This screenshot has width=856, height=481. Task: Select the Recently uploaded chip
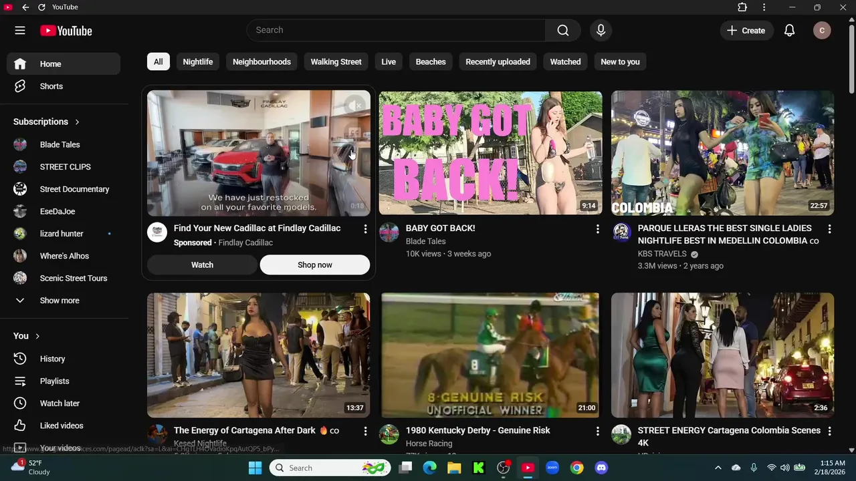click(498, 61)
